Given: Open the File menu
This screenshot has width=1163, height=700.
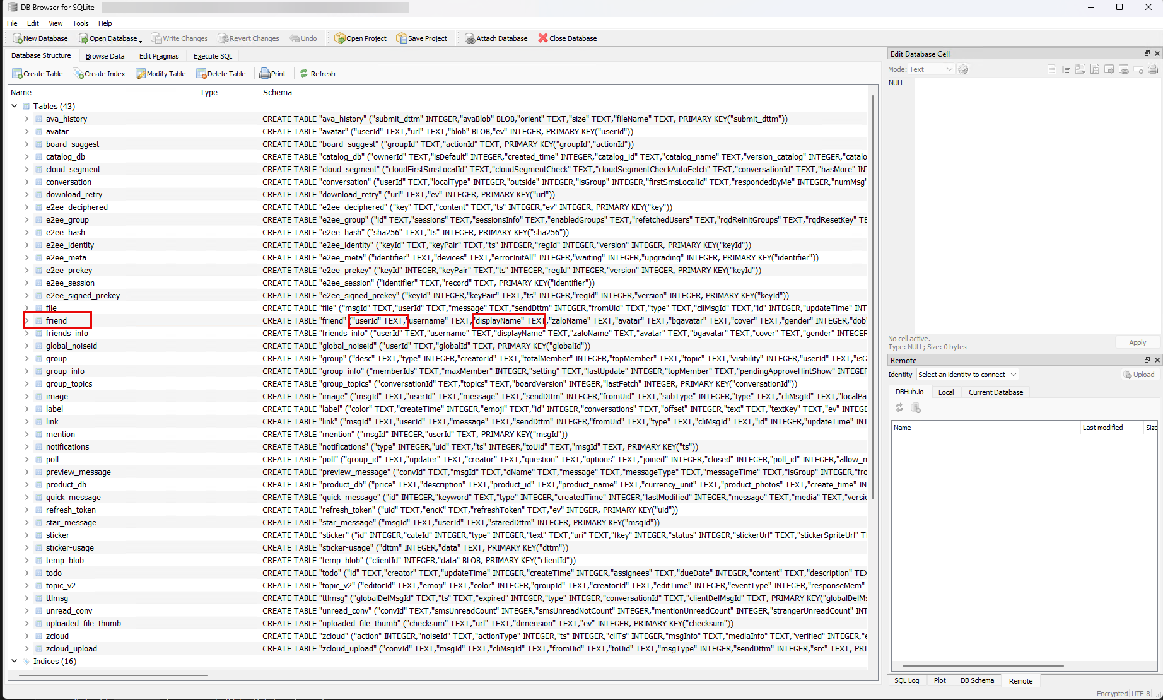Looking at the screenshot, I should point(12,23).
